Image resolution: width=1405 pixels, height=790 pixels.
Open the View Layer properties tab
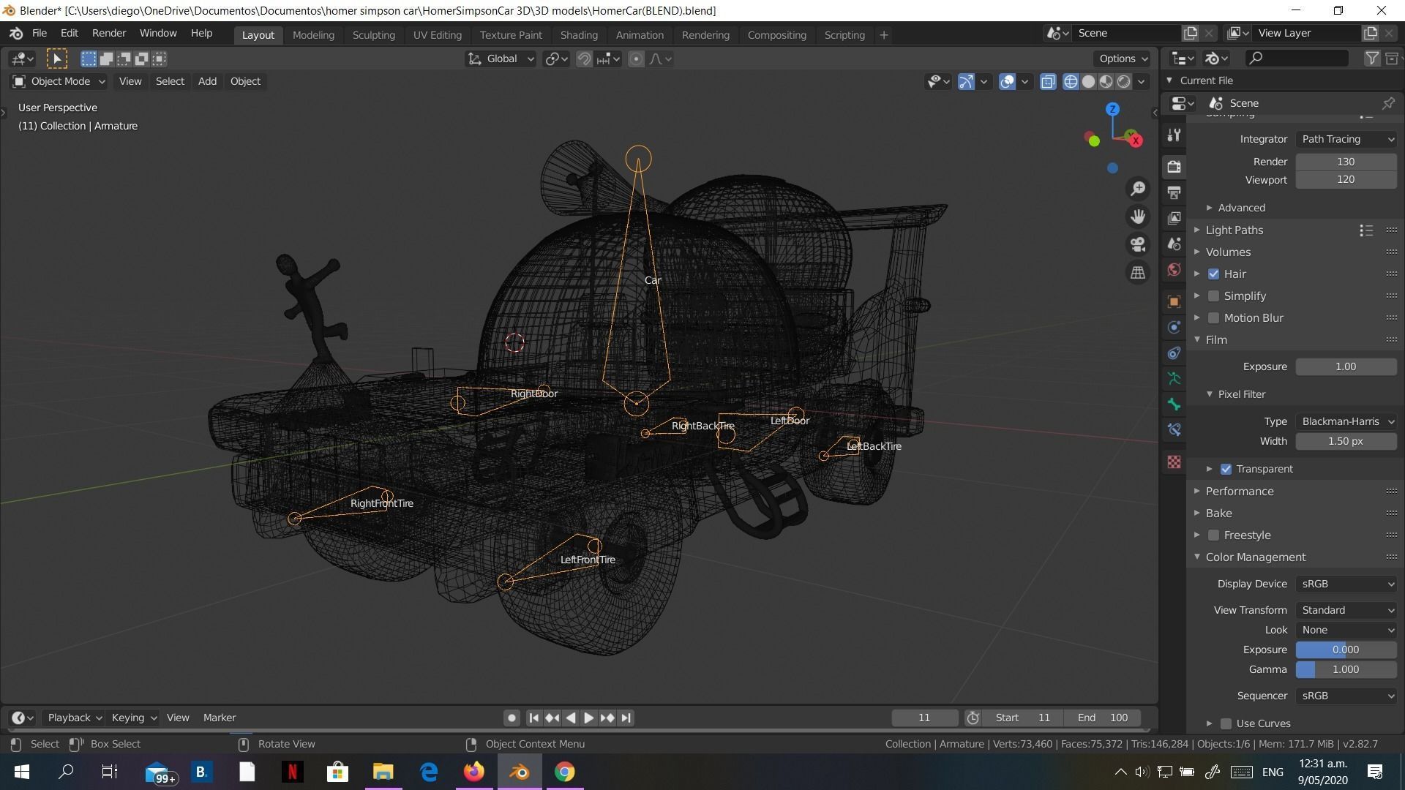pos(1174,218)
